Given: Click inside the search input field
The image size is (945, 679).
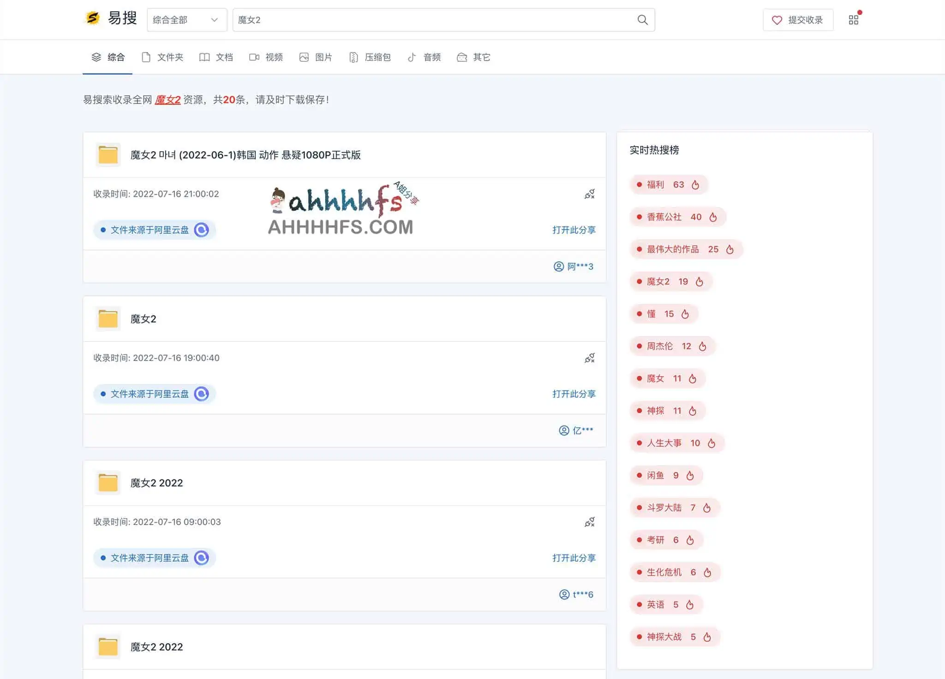Looking at the screenshot, I should point(415,20).
